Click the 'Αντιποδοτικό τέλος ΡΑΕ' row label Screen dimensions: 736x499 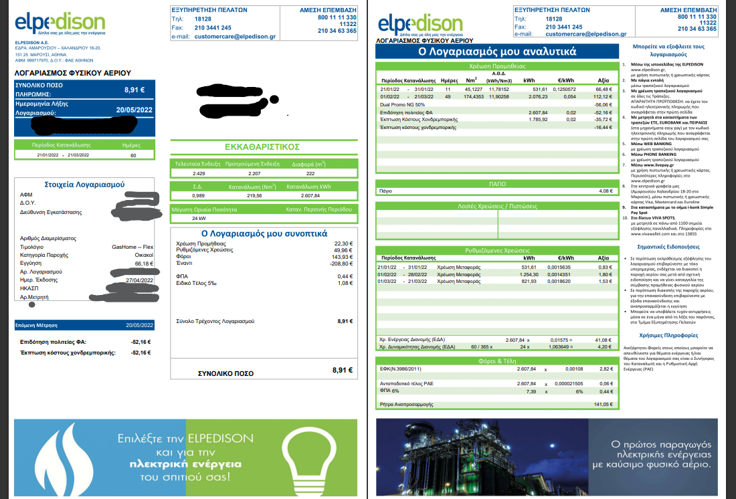coord(407,383)
